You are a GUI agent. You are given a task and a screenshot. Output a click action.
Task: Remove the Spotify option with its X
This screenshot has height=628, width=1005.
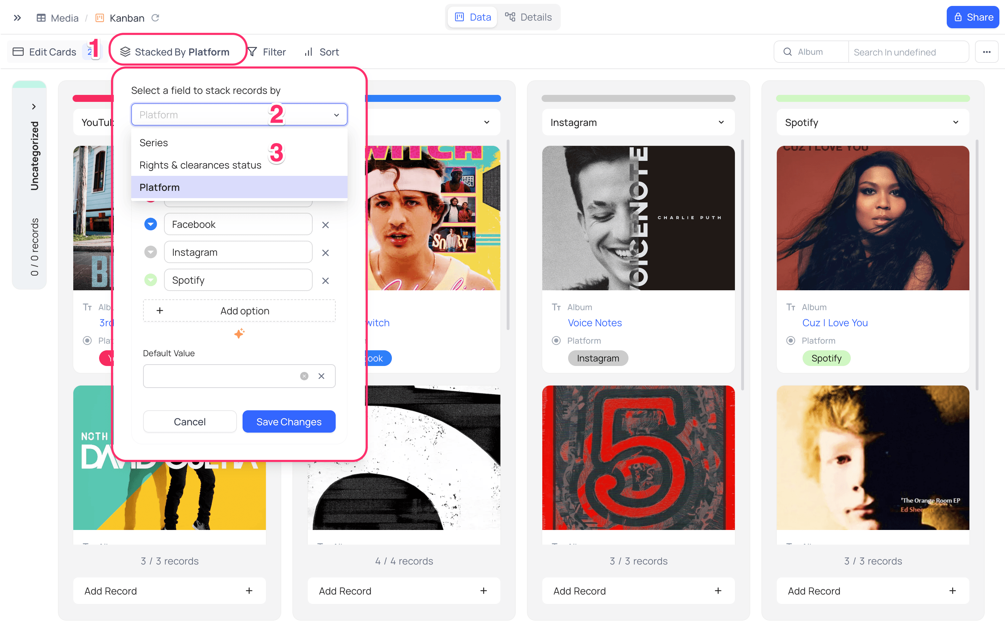coord(325,281)
